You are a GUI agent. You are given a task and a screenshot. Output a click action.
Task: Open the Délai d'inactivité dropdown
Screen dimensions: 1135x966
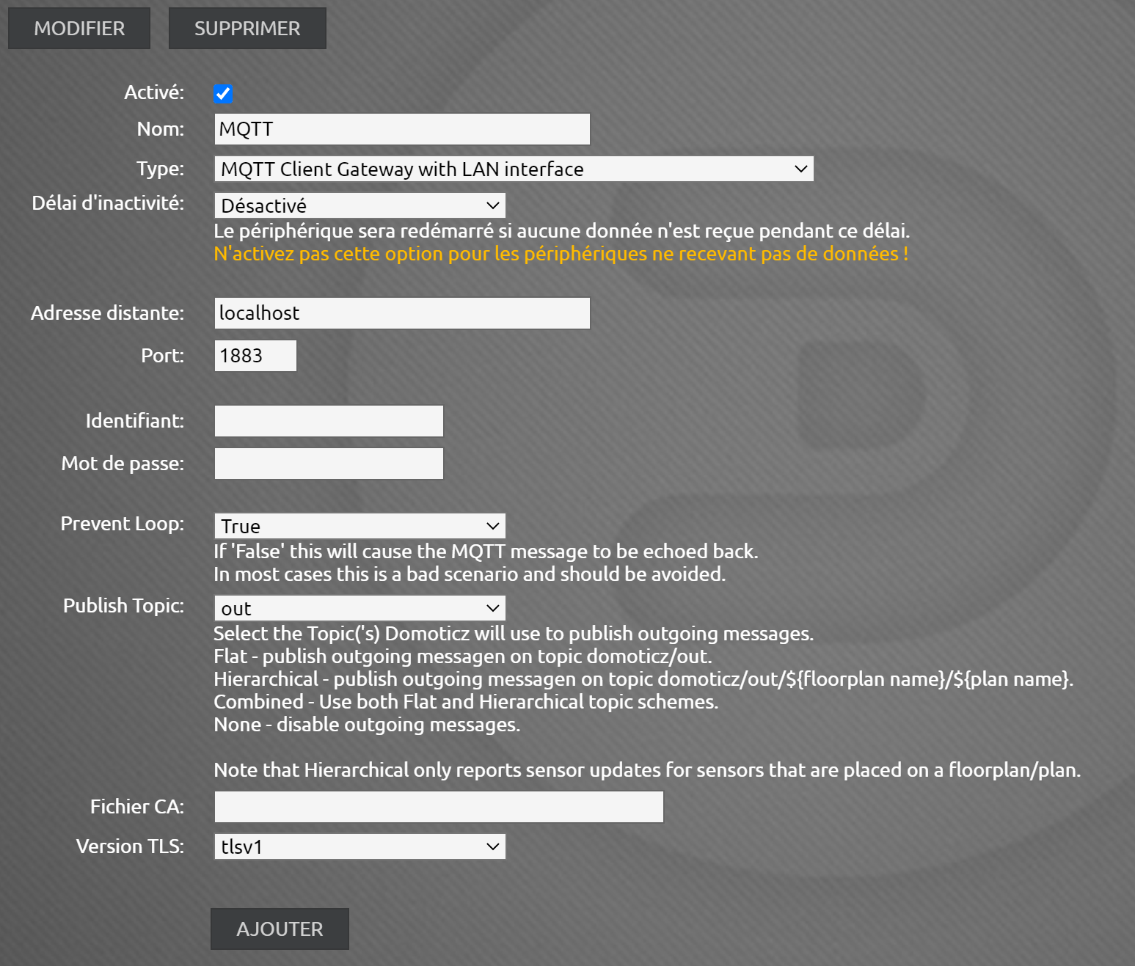[x=359, y=205]
